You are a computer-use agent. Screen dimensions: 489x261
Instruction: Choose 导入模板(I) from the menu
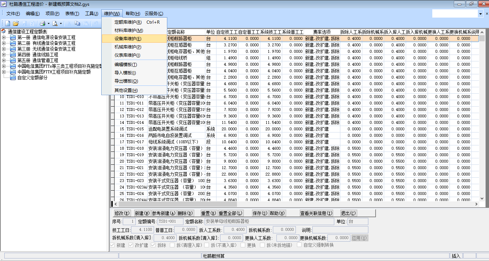click(134, 73)
